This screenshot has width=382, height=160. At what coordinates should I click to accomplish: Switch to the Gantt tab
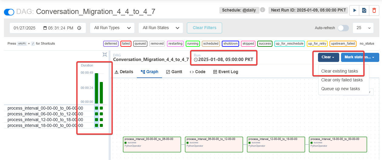pos(174,72)
